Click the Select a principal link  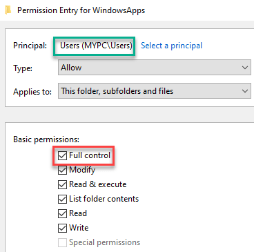(x=171, y=46)
